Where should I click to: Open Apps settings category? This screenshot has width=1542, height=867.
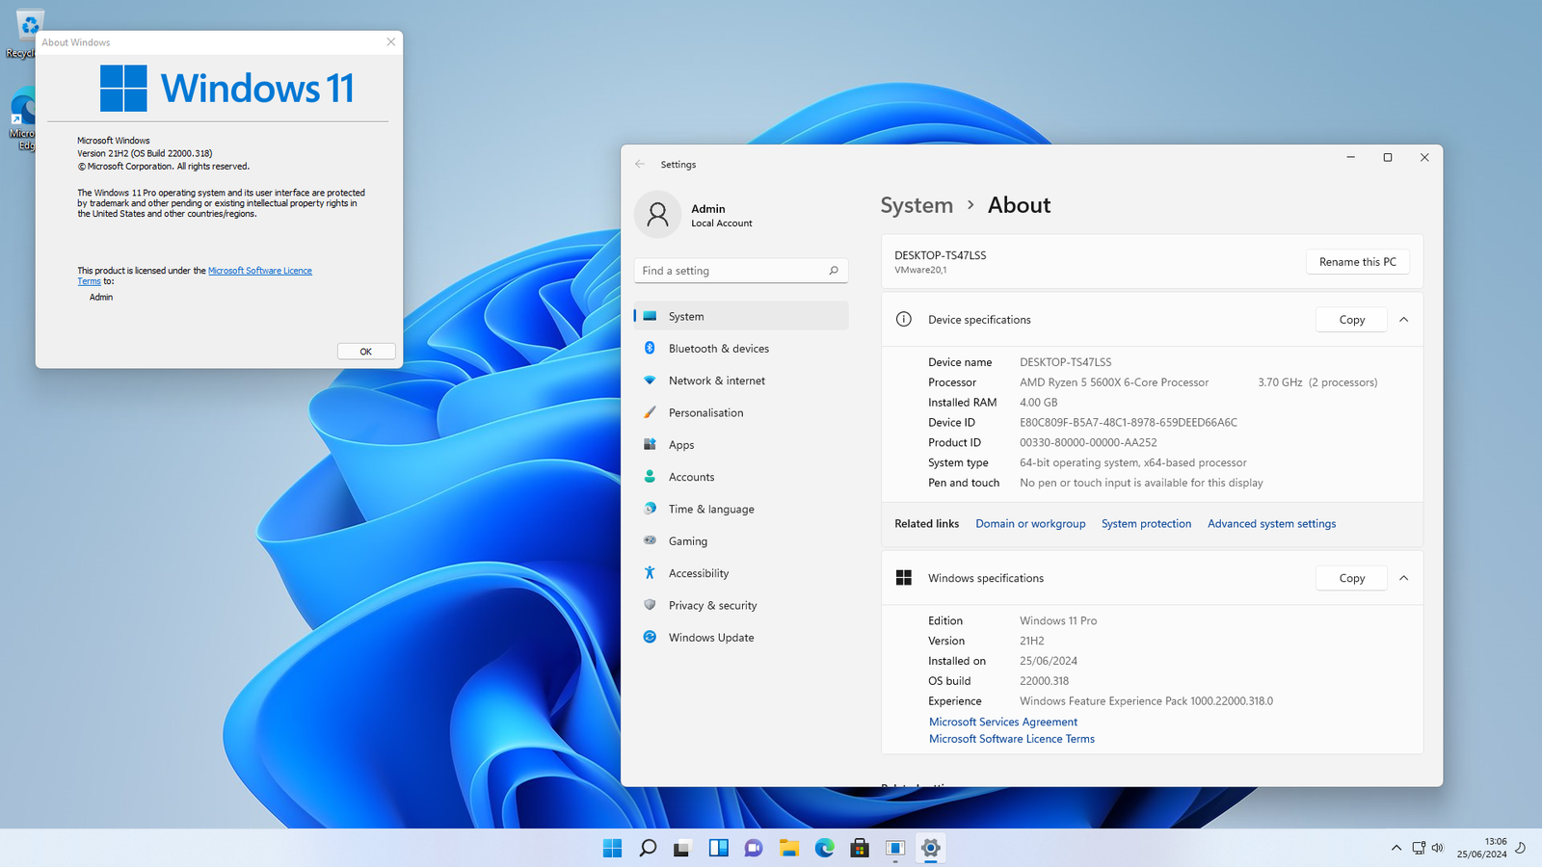tap(741, 445)
